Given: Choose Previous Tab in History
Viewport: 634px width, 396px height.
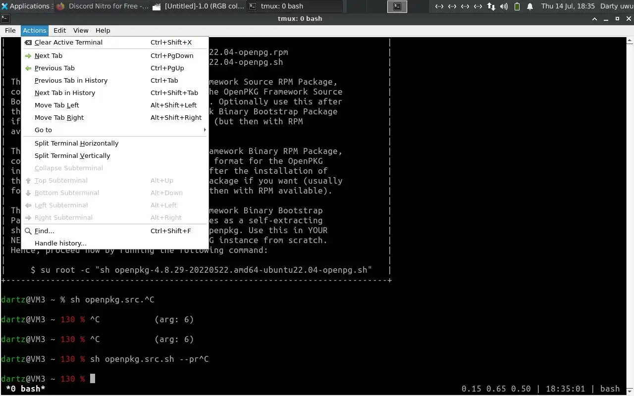Looking at the screenshot, I should click(115, 81).
